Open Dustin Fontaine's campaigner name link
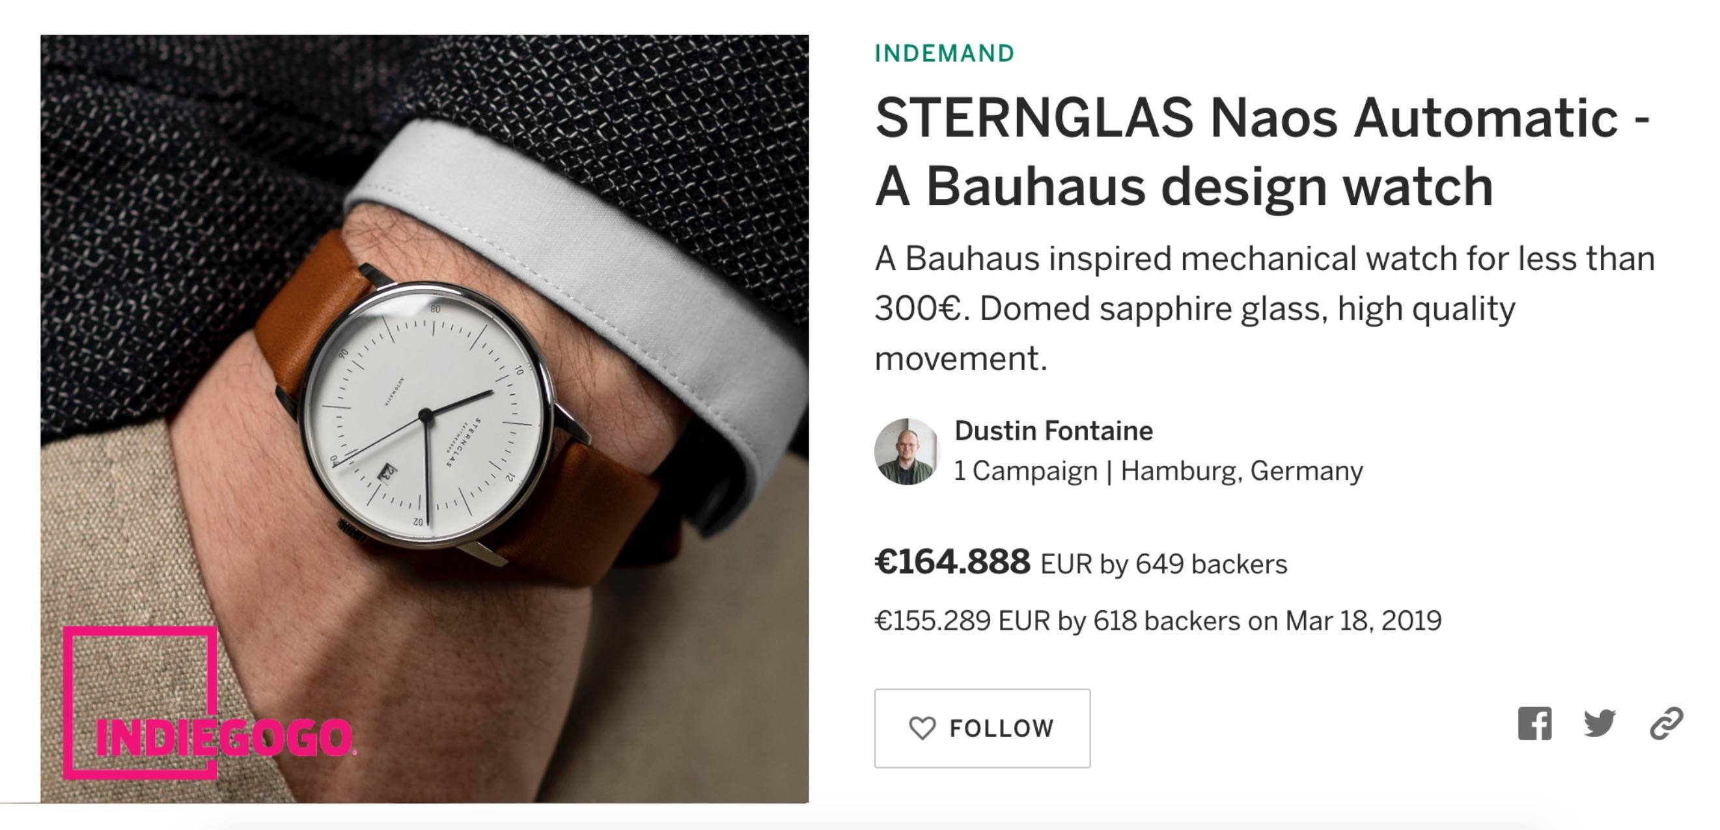This screenshot has width=1720, height=830. pos(1053,431)
